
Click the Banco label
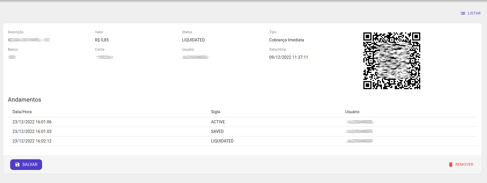(x=13, y=50)
